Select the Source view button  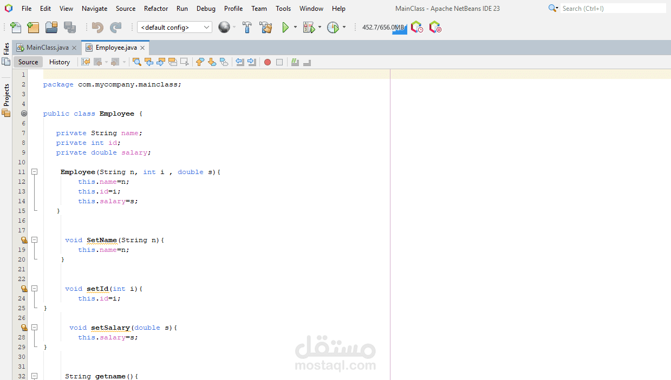(x=28, y=62)
